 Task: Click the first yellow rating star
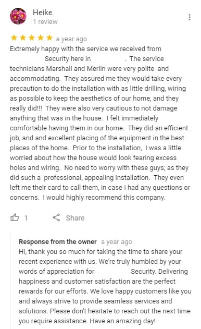click(14, 38)
